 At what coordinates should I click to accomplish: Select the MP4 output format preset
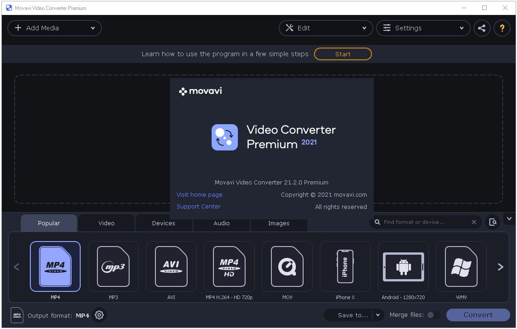55,266
